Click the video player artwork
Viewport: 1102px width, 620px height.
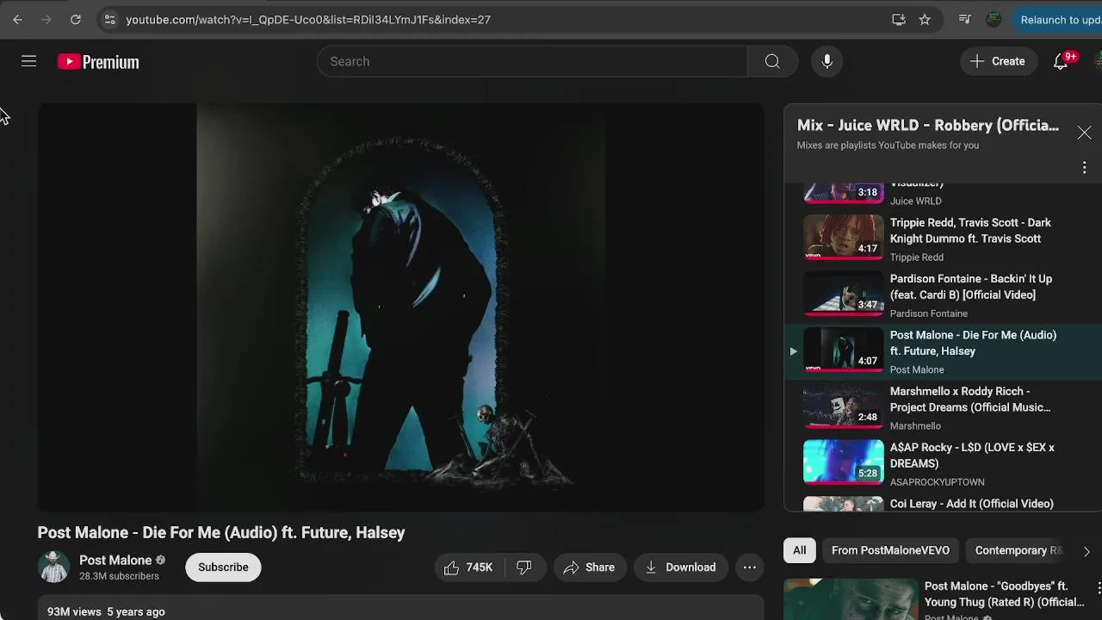(x=400, y=307)
